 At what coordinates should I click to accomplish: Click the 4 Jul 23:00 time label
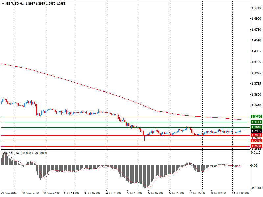[x=113, y=193]
